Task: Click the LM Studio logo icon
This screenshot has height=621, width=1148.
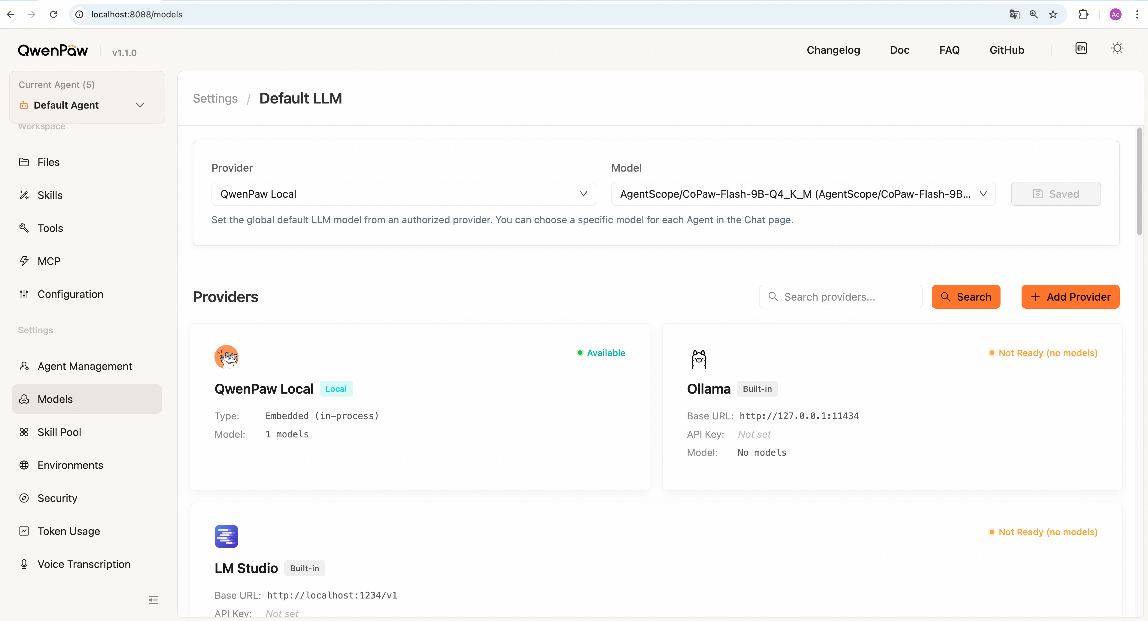Action: 226,536
